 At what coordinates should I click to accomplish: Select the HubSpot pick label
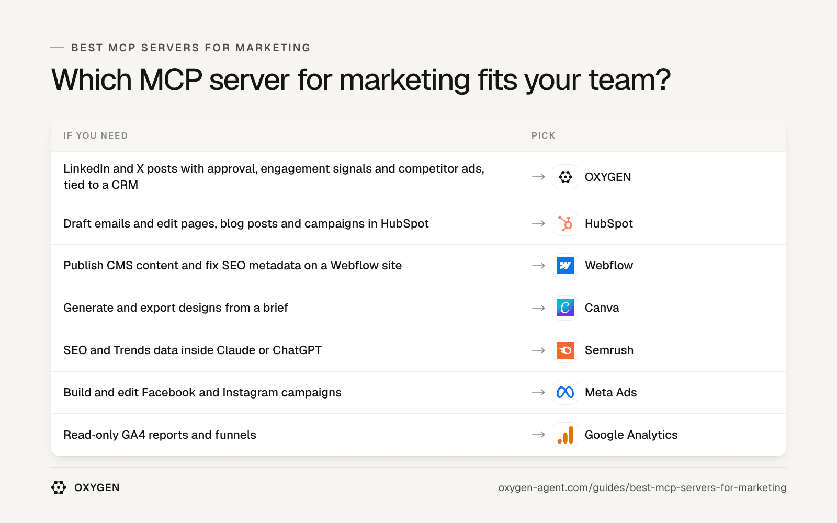tap(609, 223)
